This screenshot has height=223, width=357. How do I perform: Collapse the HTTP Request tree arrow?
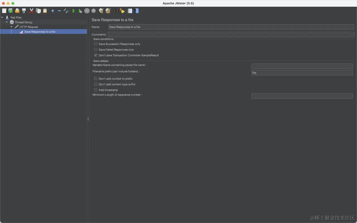[11, 27]
